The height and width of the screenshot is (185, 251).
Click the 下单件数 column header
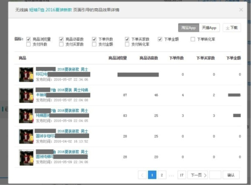pyautogui.click(x=177, y=58)
